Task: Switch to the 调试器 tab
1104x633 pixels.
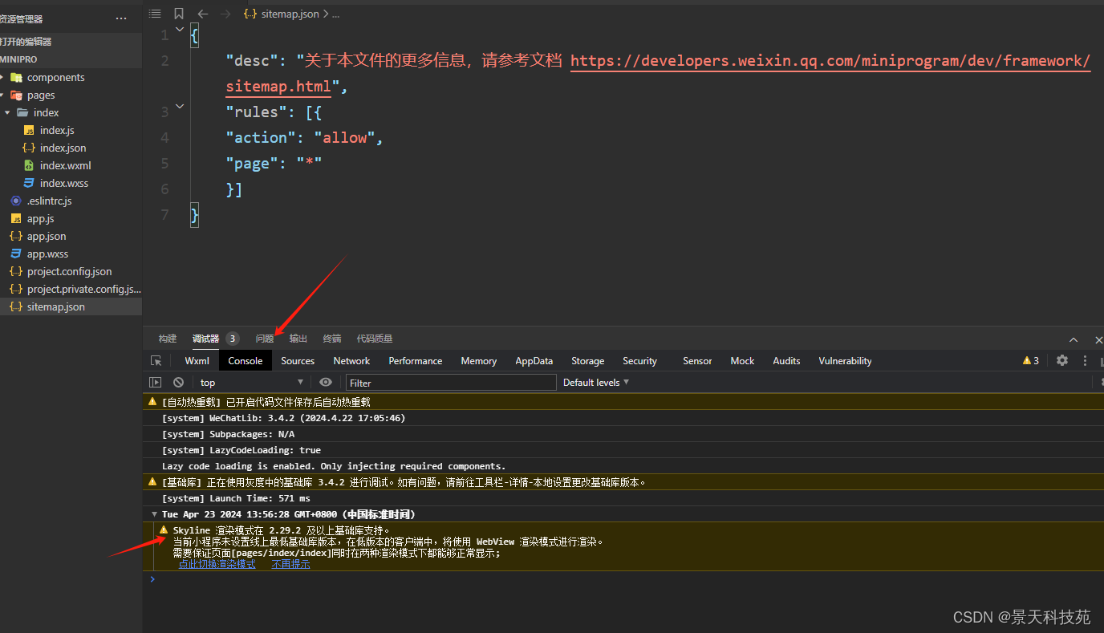Action: [x=205, y=339]
